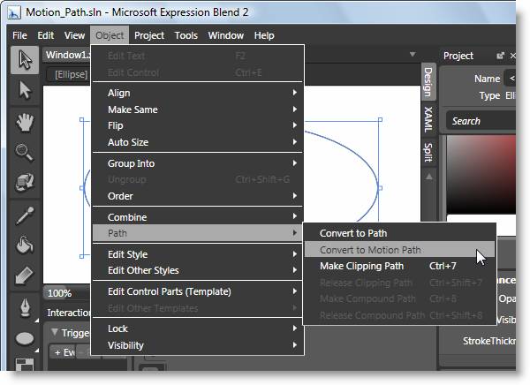Choose Convert to Path
Screen dimensions: 530x385
399,233
